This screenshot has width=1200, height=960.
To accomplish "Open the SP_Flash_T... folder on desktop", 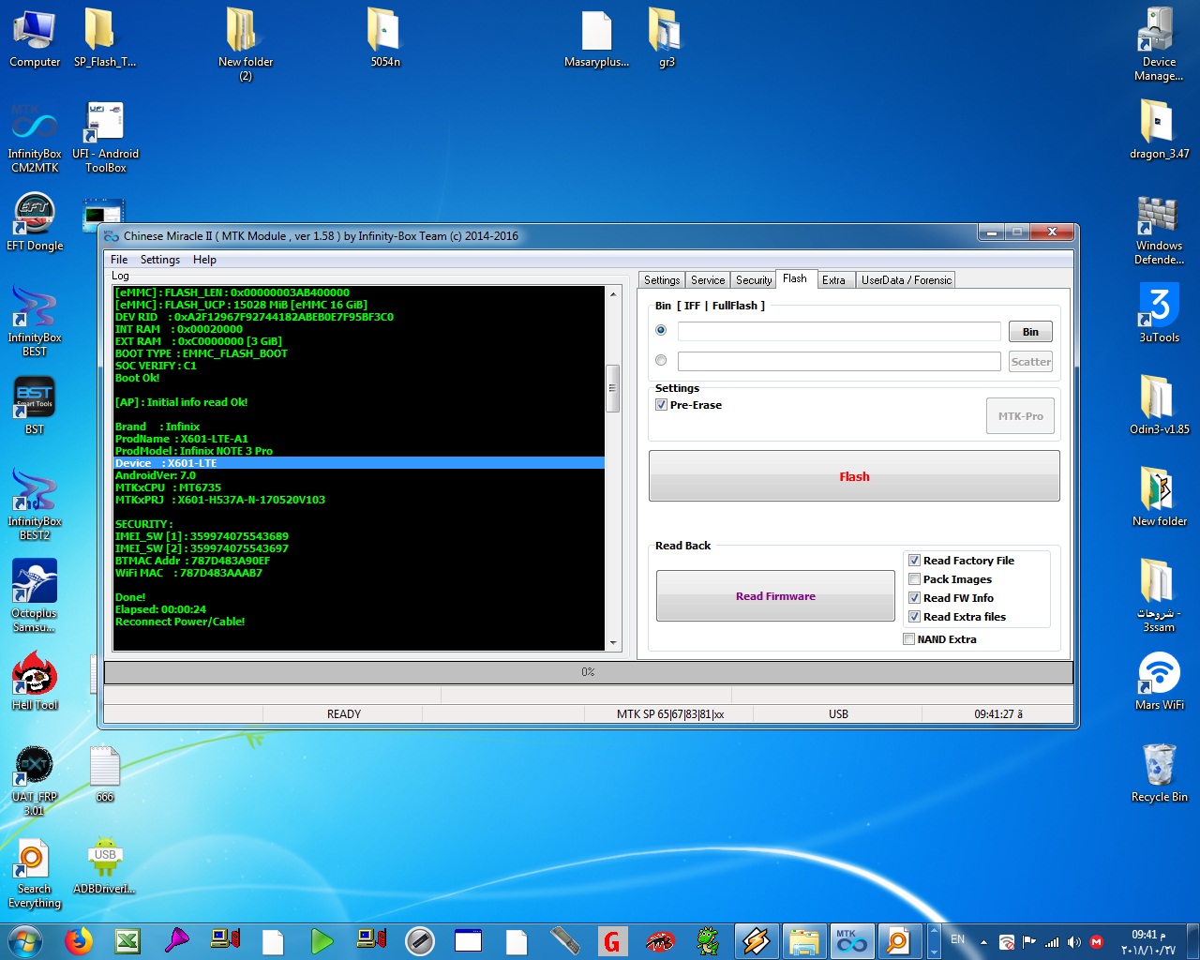I will click(x=105, y=37).
